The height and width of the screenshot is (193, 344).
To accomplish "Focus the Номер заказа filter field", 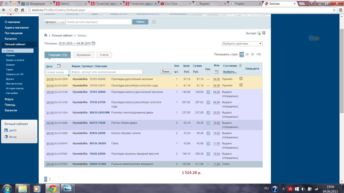I will (x=57, y=72).
